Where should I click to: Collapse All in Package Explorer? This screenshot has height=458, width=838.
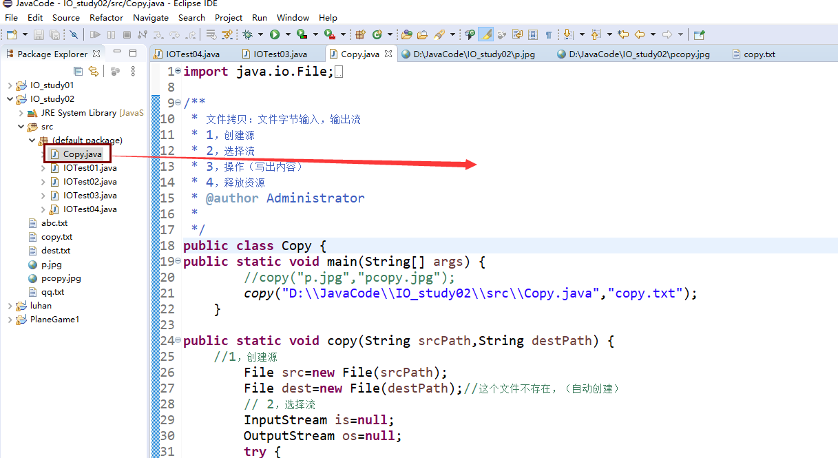[x=78, y=71]
